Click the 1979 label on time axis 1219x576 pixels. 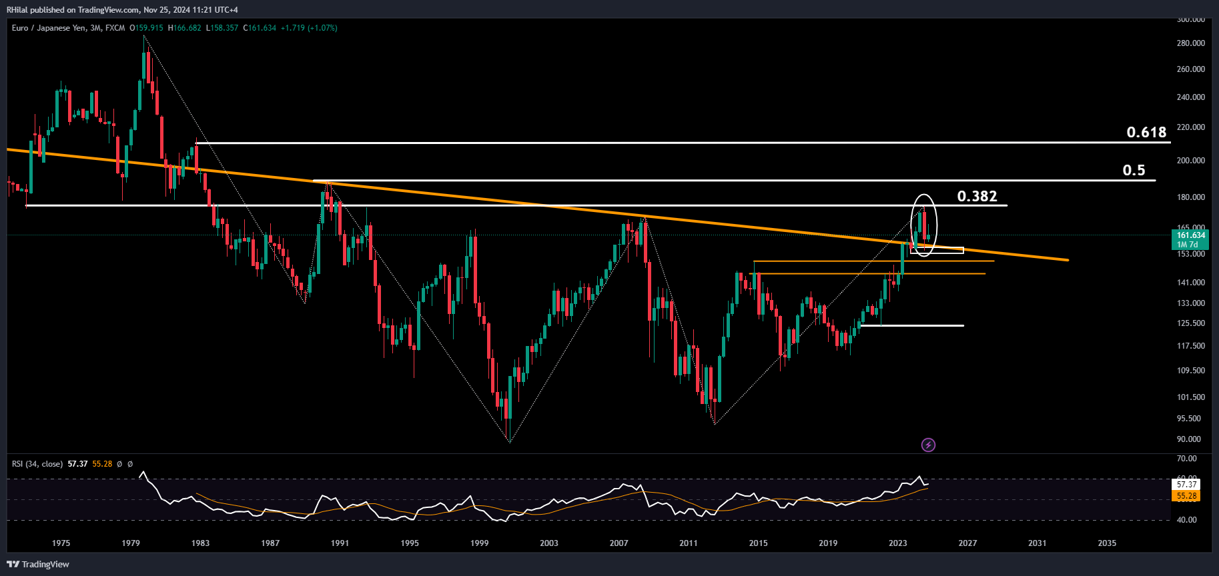coord(131,543)
